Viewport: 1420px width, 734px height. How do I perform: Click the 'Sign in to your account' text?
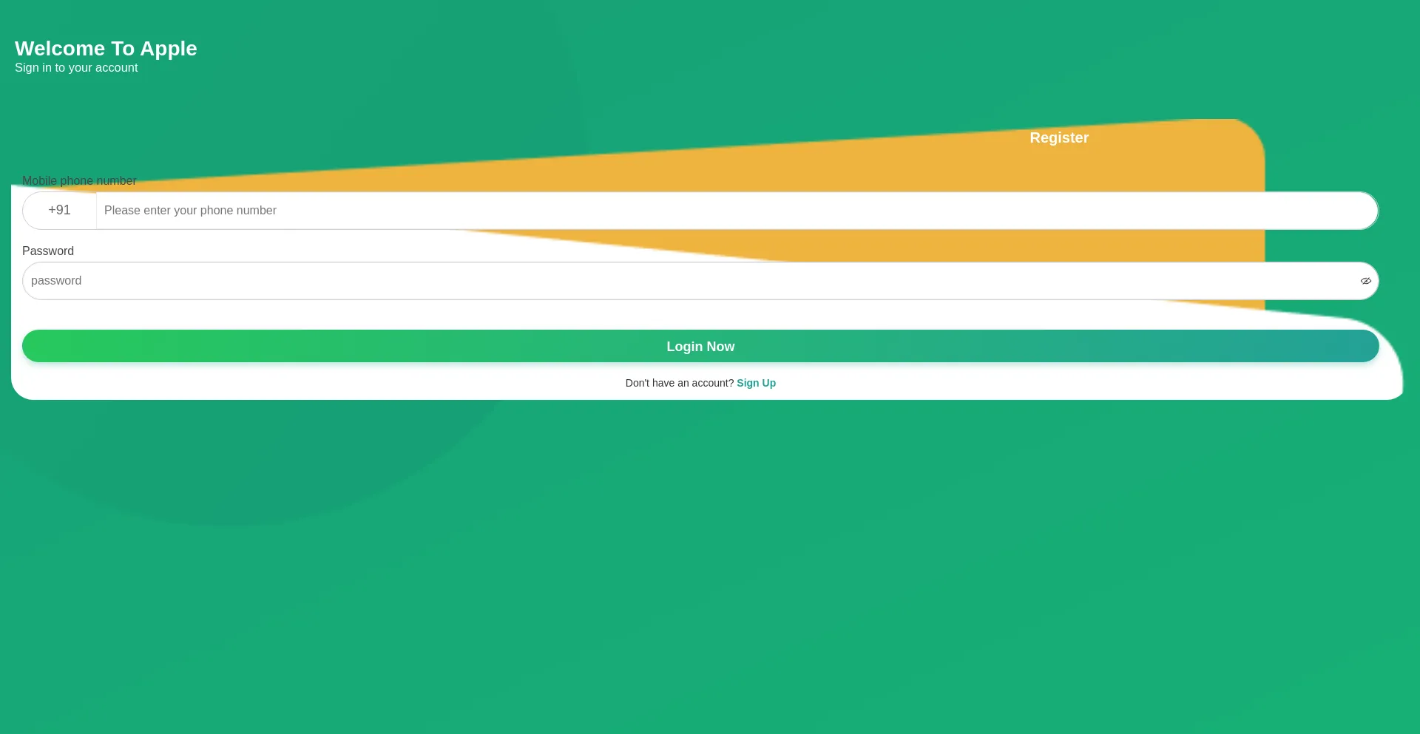[x=76, y=68]
